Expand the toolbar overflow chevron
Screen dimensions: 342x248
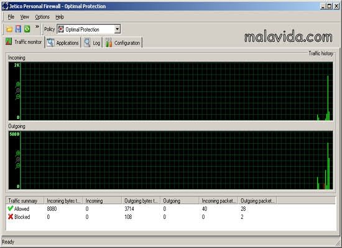pyautogui.click(x=37, y=27)
